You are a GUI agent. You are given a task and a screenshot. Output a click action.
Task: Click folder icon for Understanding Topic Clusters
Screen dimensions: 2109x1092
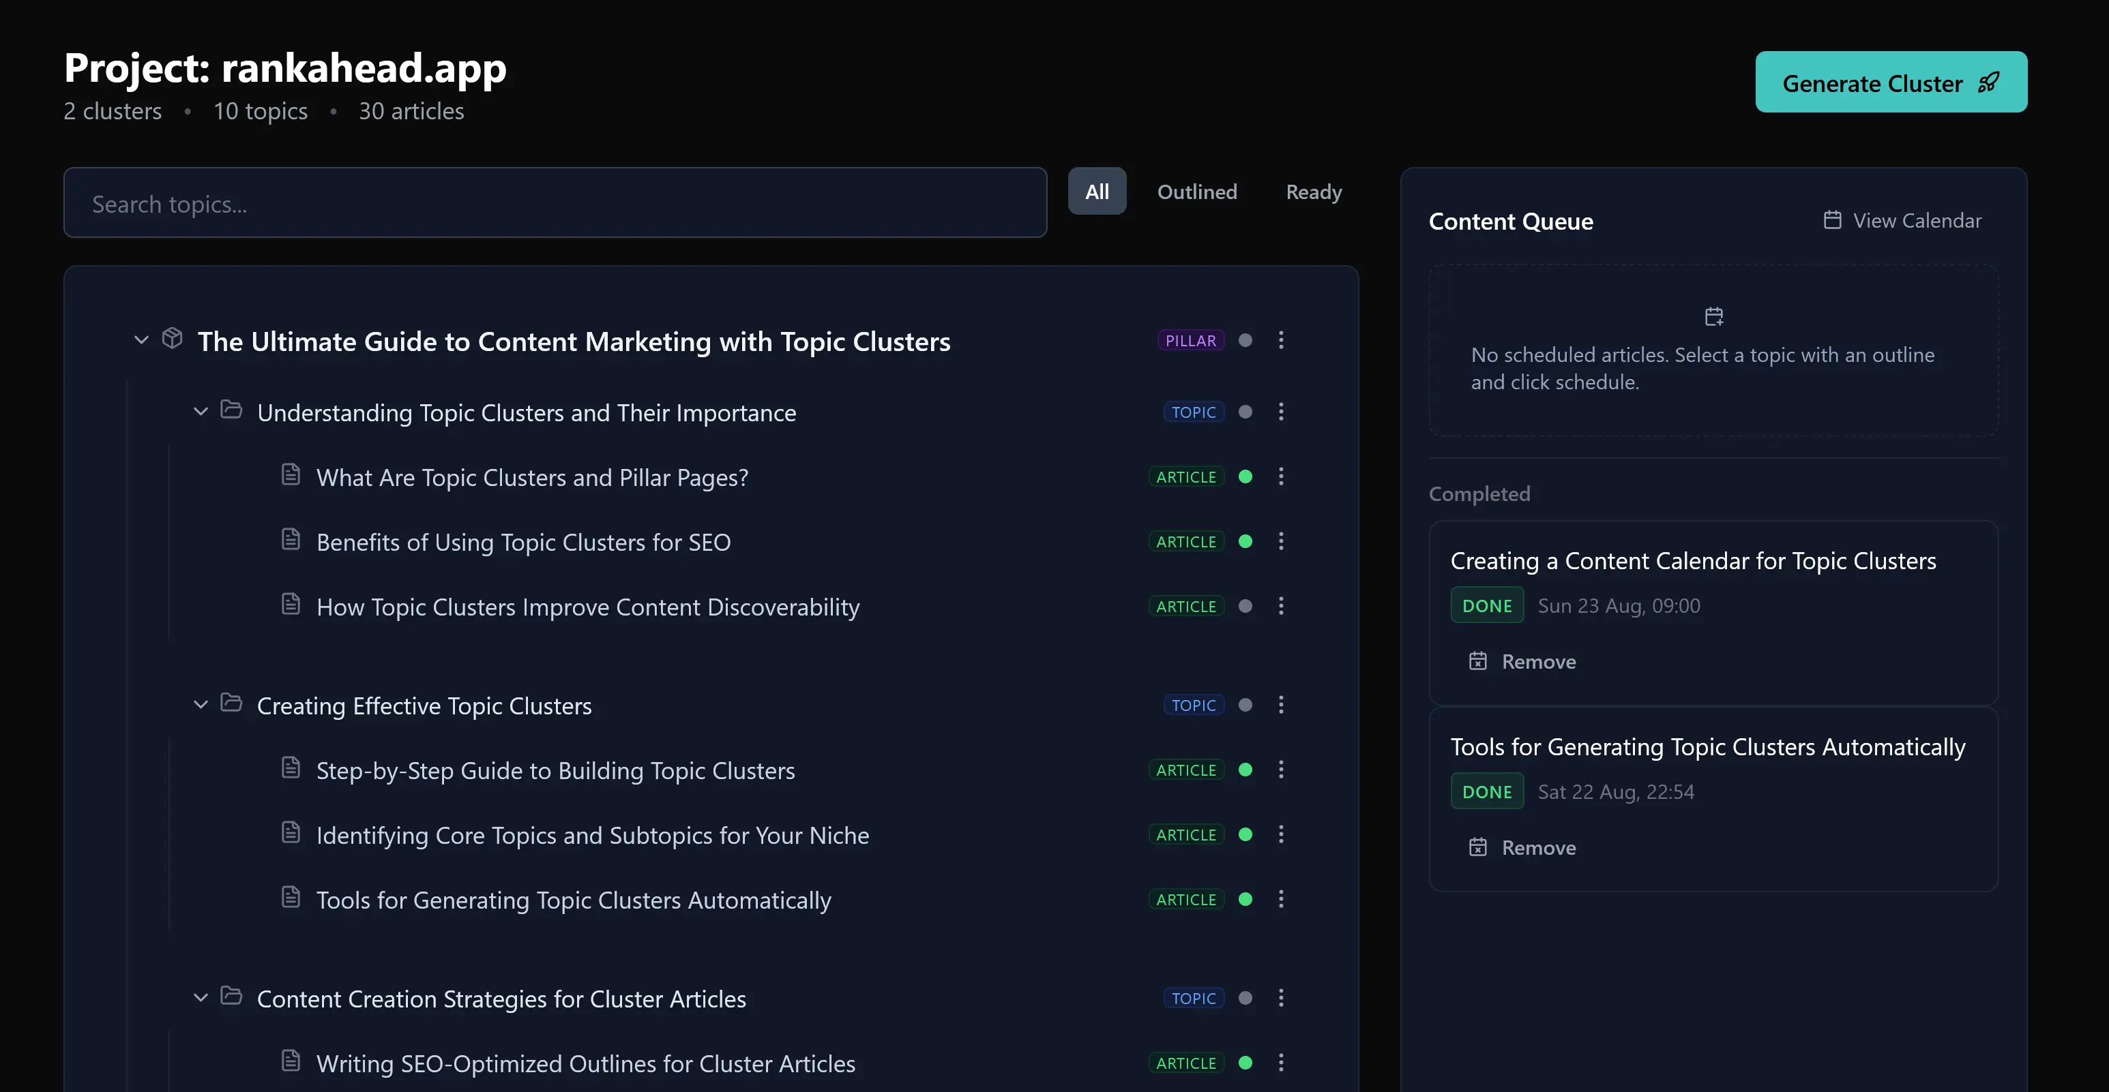pos(232,409)
